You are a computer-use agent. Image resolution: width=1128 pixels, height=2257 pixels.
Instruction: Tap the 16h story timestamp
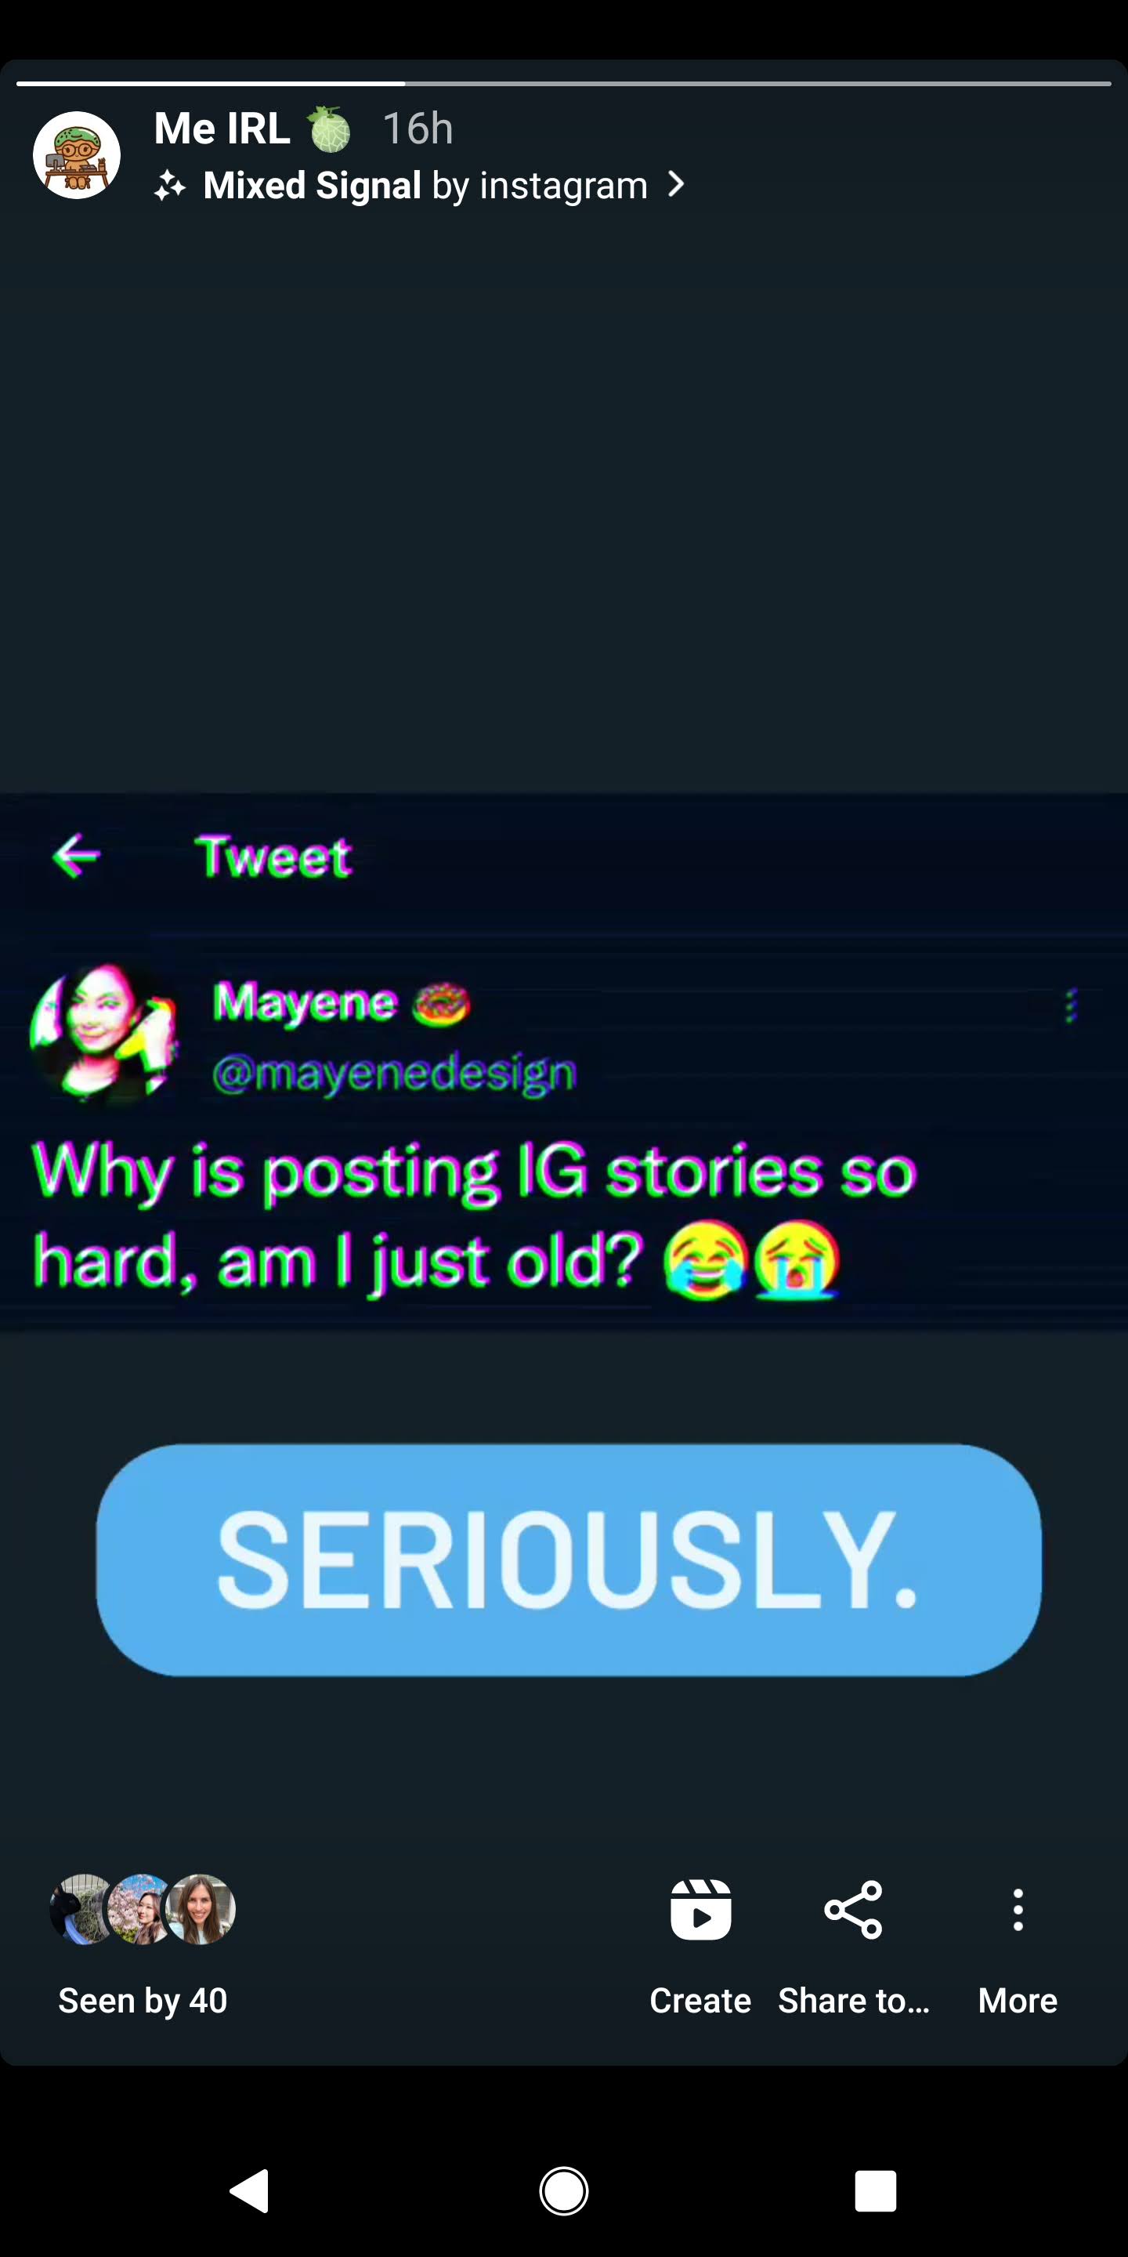tap(418, 129)
